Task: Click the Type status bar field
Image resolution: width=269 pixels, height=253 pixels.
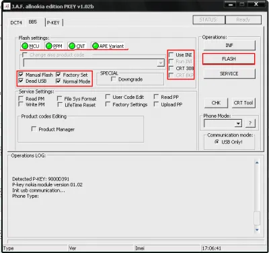Action: coord(36,248)
